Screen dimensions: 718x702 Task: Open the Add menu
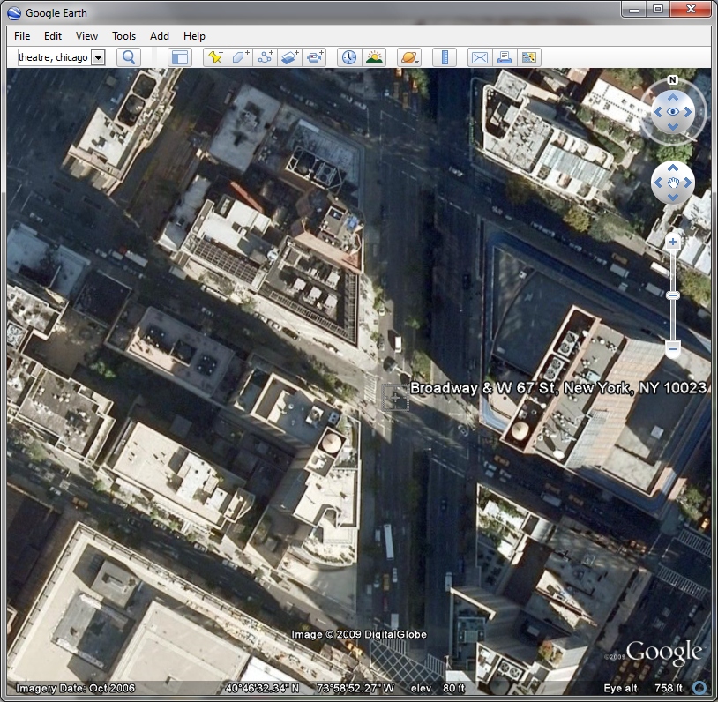click(x=160, y=36)
